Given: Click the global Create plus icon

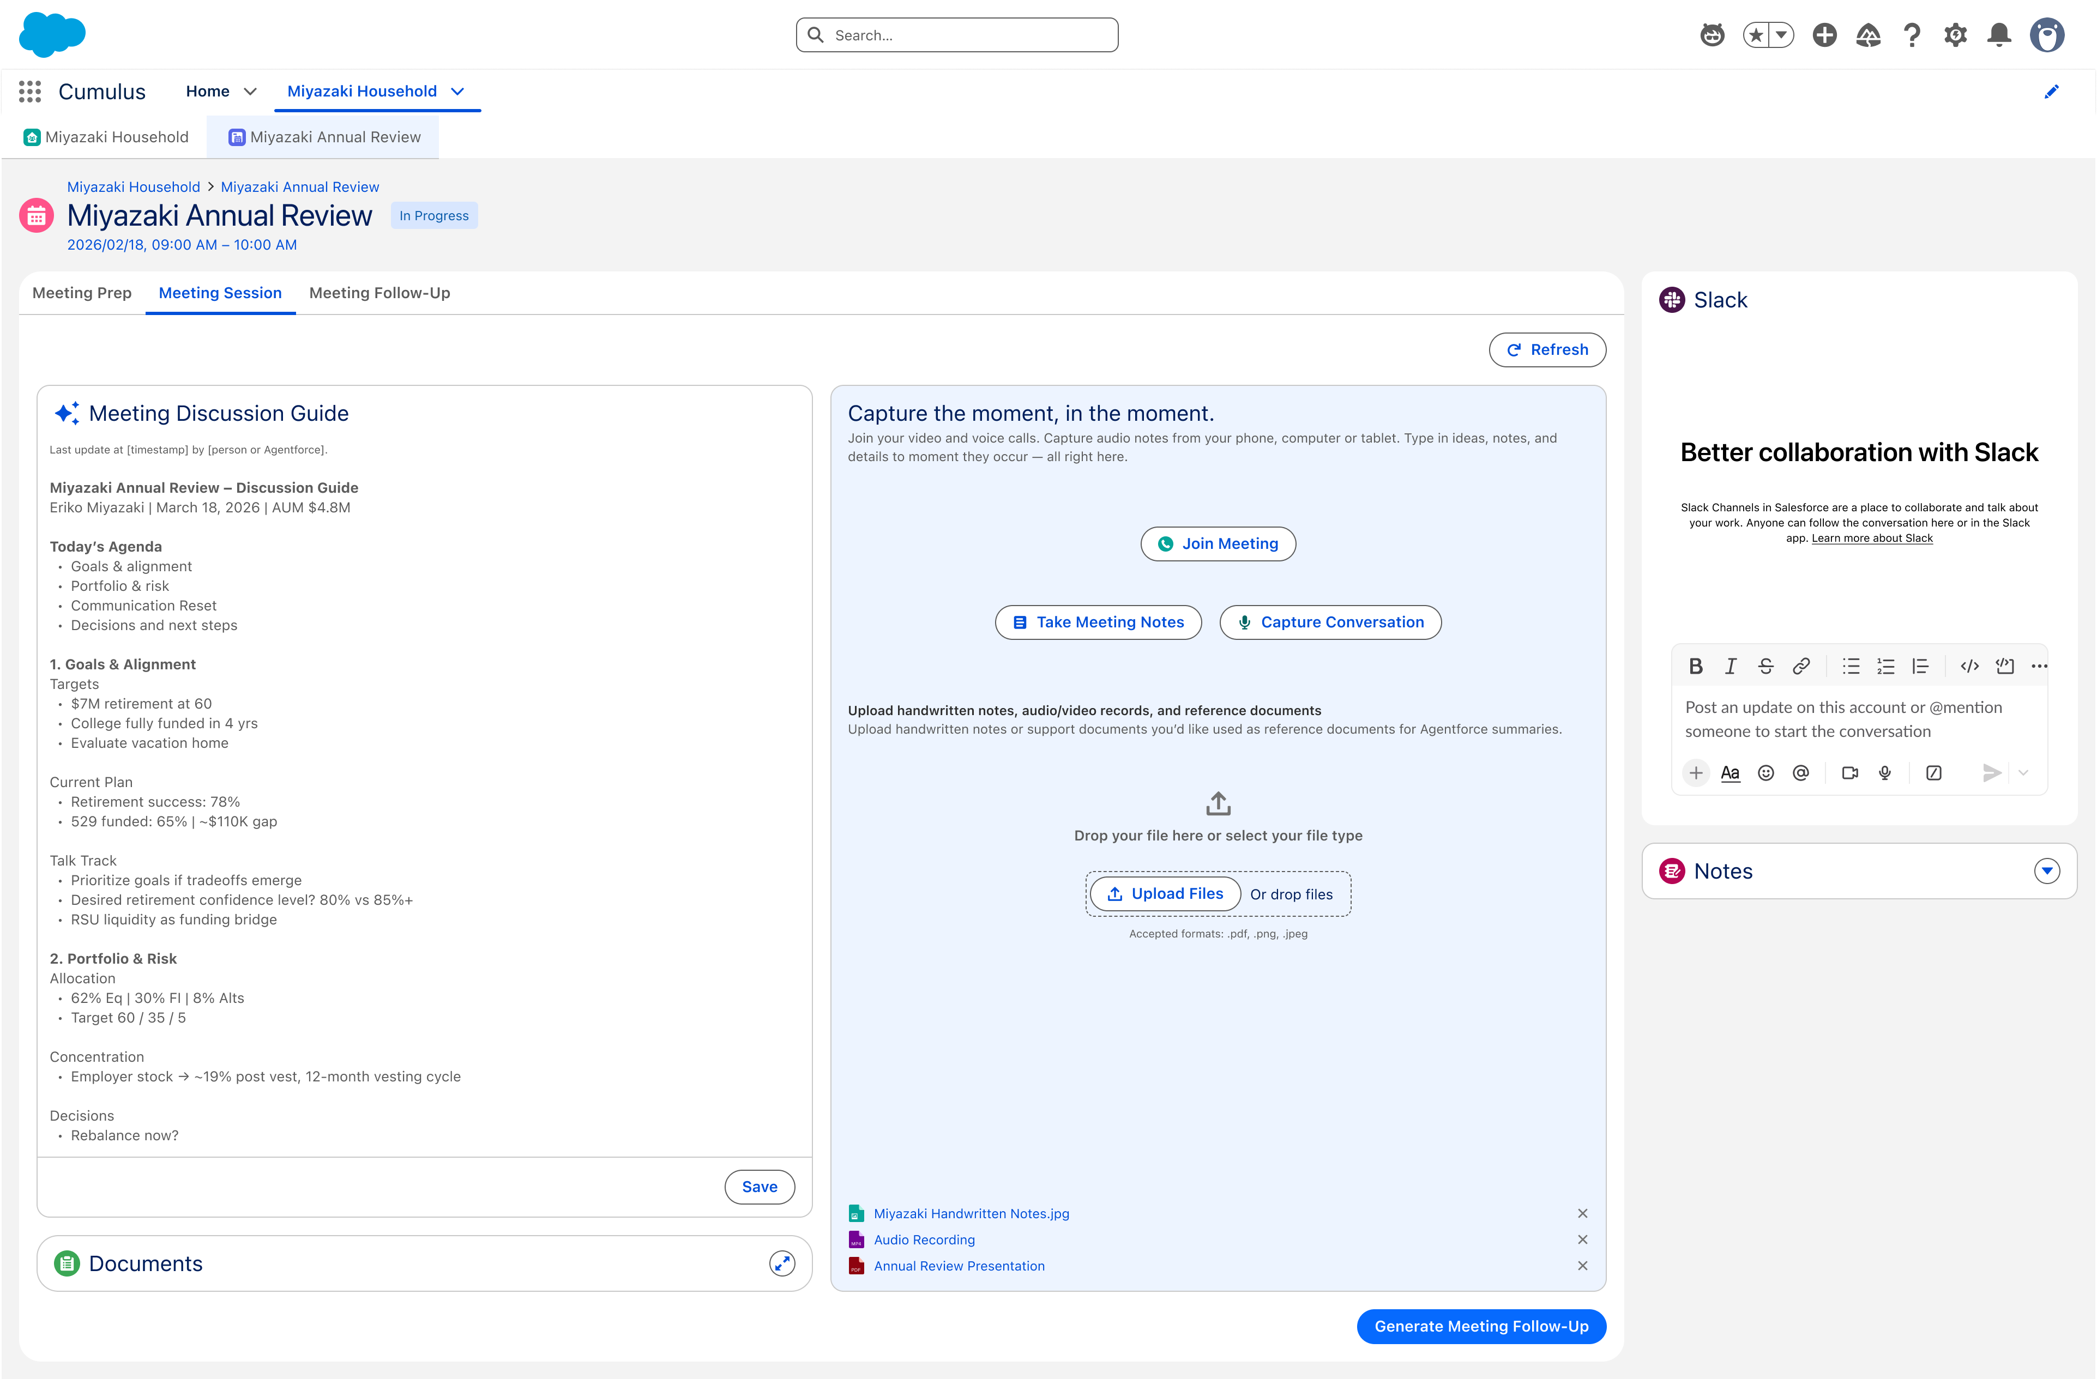Looking at the screenshot, I should click(1825, 35).
